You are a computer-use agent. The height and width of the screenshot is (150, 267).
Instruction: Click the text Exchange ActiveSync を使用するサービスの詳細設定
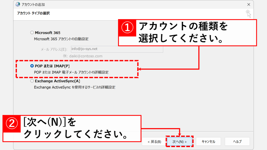click(x=75, y=87)
